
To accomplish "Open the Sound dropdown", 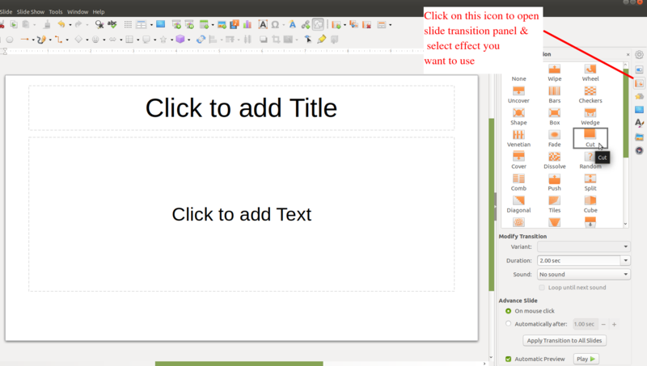I will point(583,274).
